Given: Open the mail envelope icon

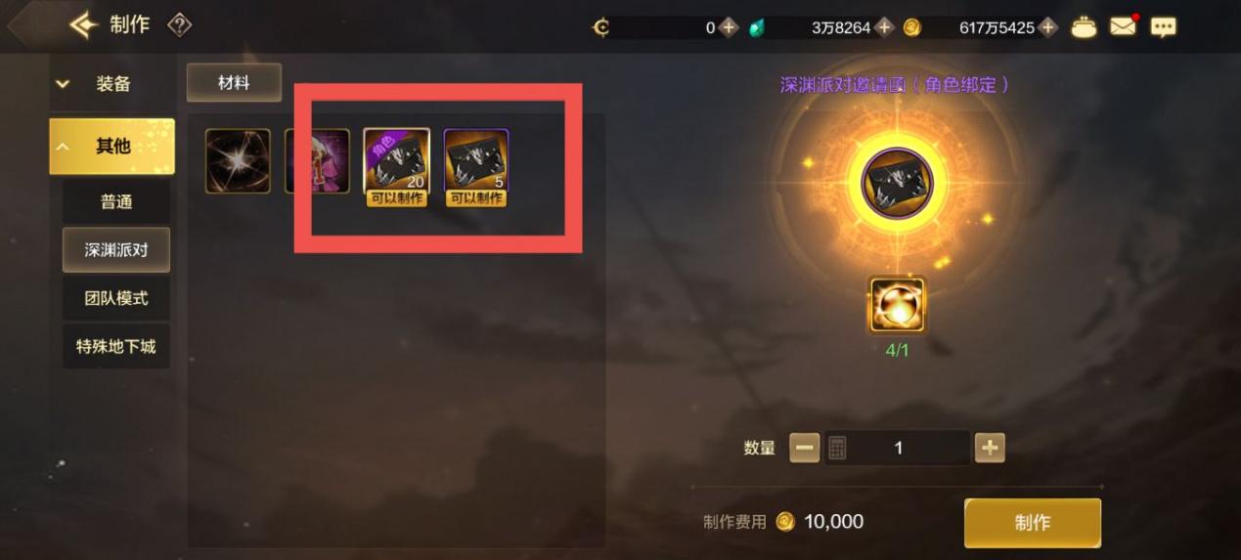Looking at the screenshot, I should (x=1123, y=26).
